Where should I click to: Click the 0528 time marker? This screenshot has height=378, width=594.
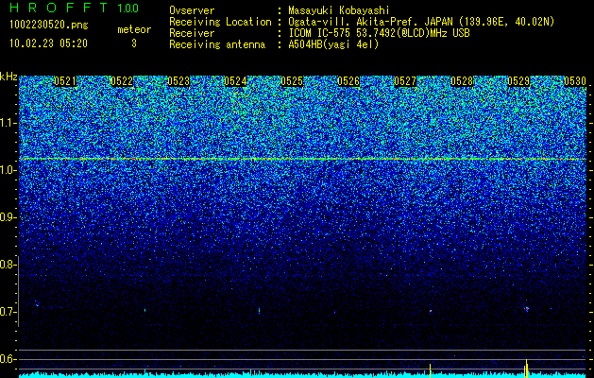coord(462,81)
